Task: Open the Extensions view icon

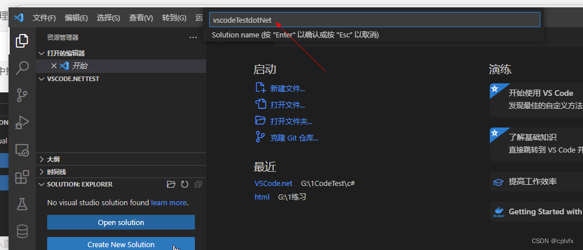Action: pos(22,177)
